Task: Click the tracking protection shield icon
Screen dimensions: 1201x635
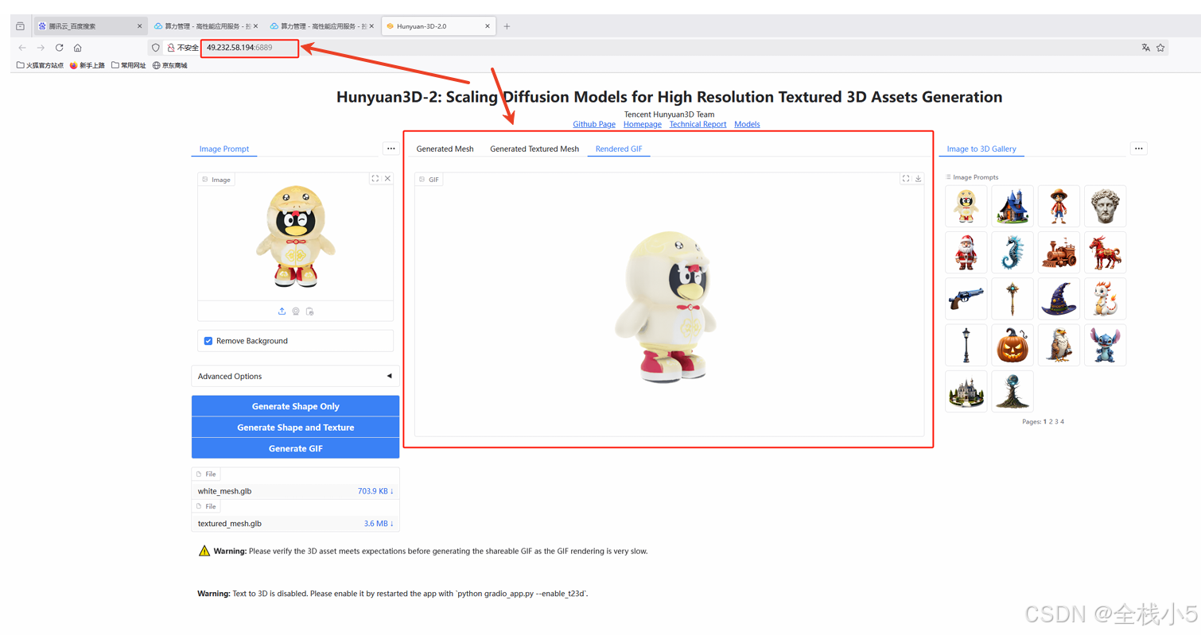Action: pos(156,48)
